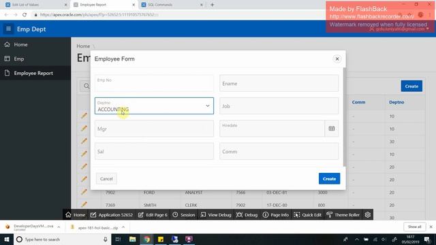
Task: Open the Hiredate calendar picker
Action: pos(332,129)
